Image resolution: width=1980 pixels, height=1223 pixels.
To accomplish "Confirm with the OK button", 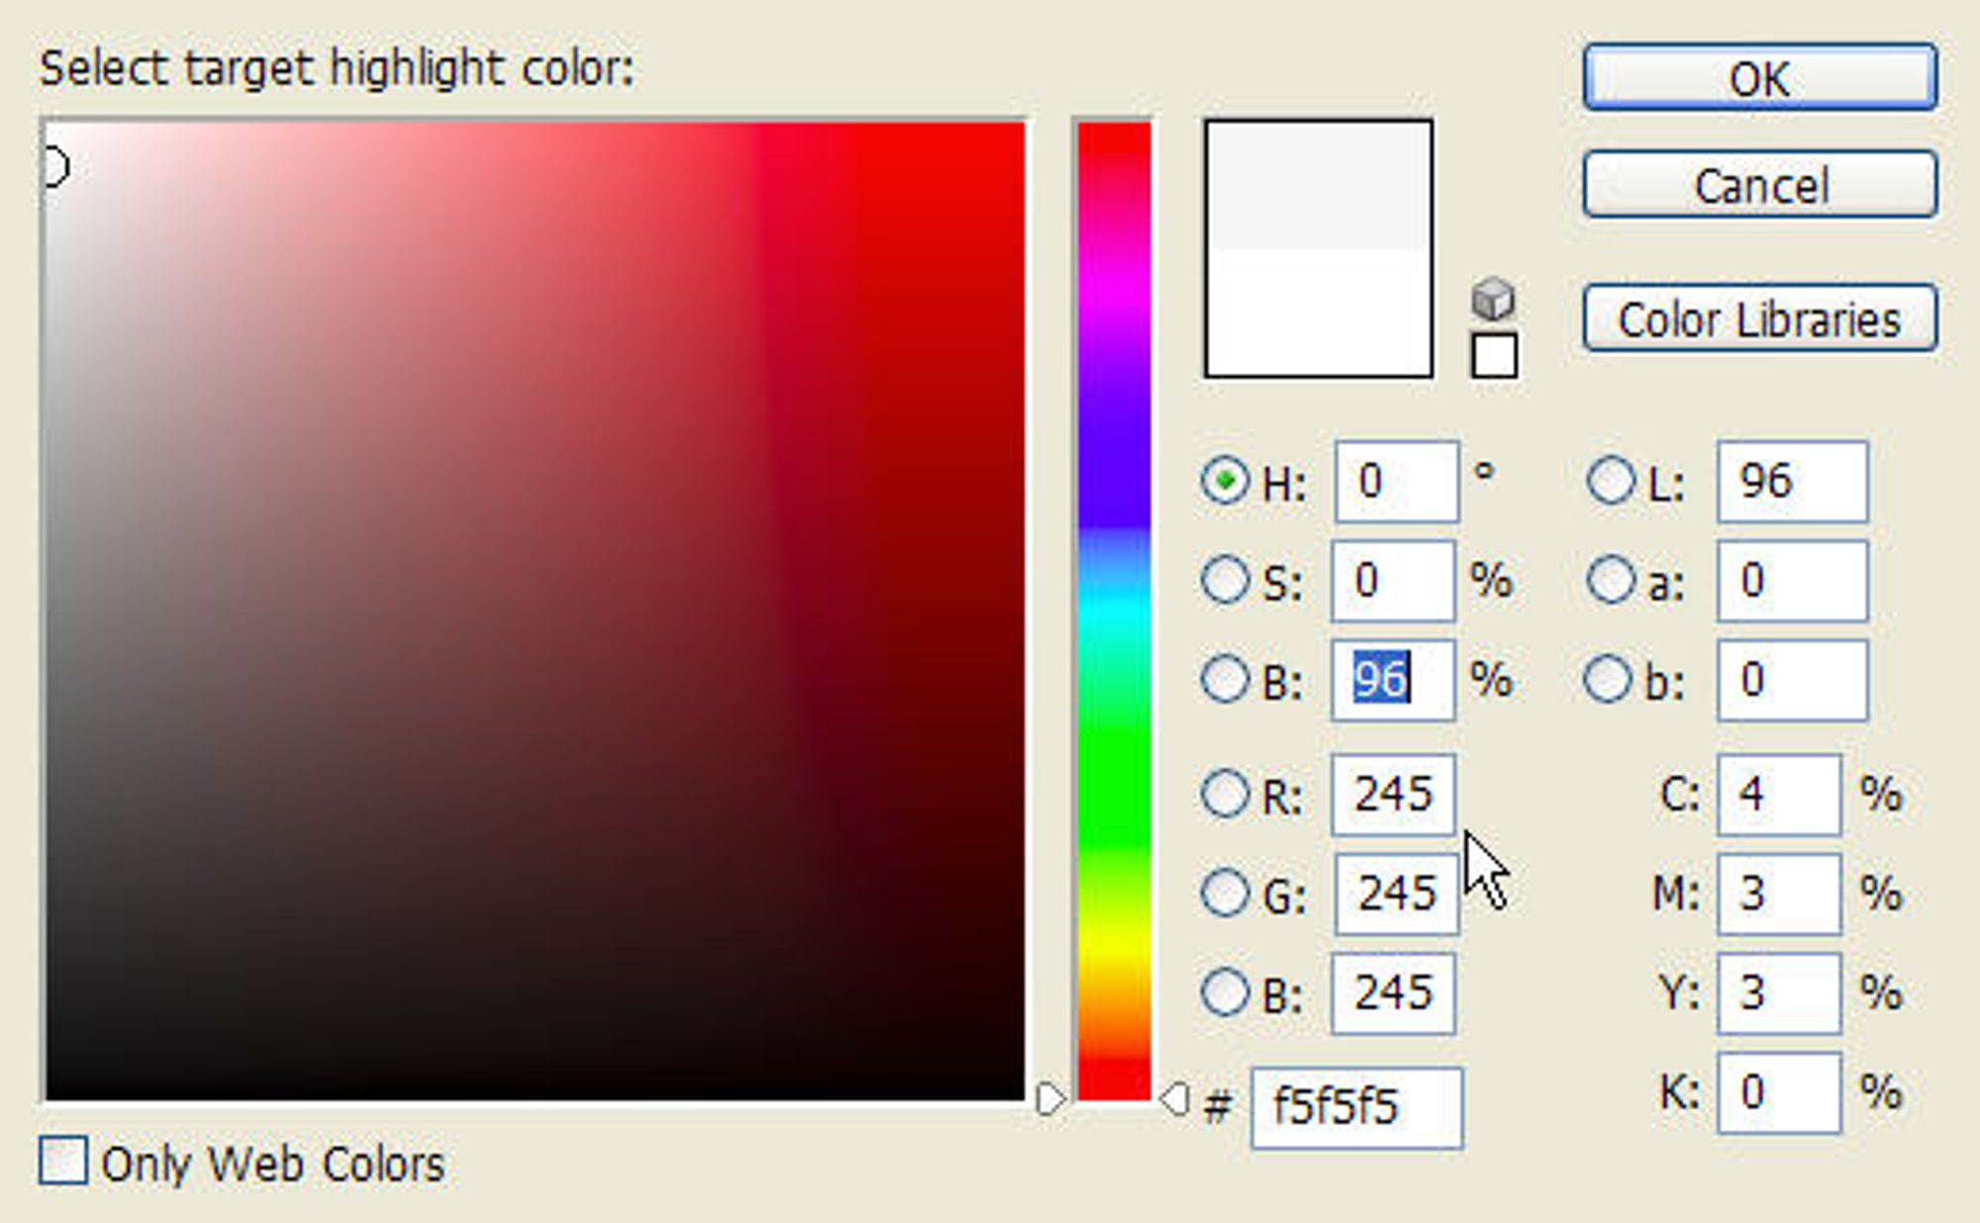I will pos(1759,77).
